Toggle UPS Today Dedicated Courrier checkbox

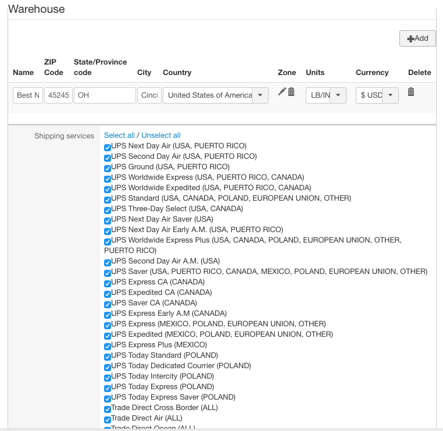108,367
